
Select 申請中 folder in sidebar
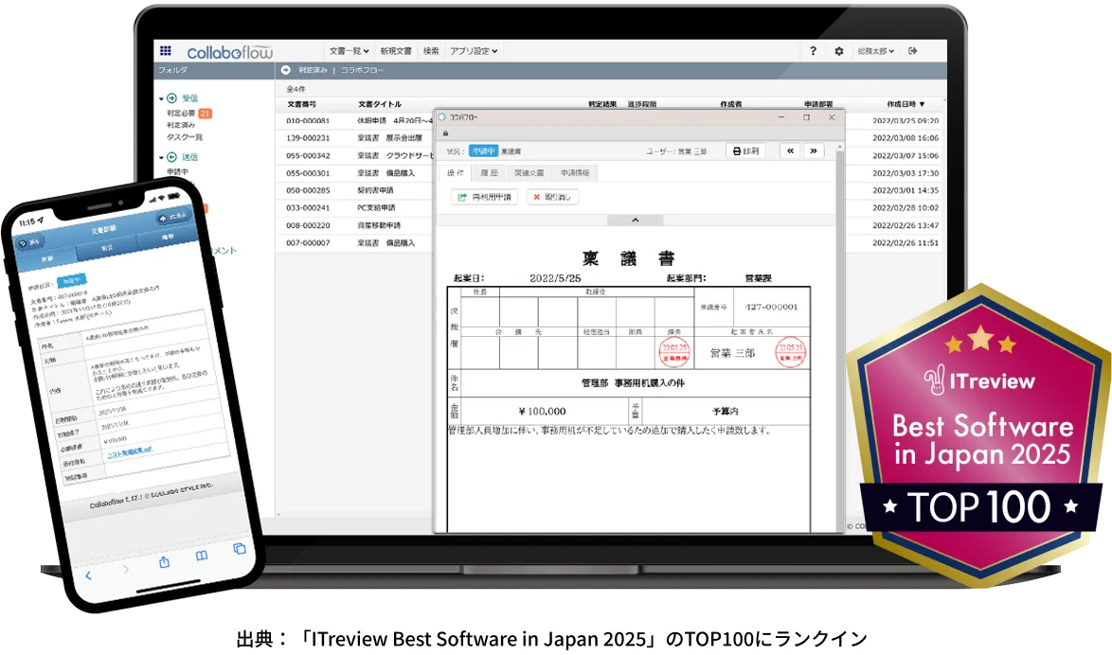[x=177, y=171]
